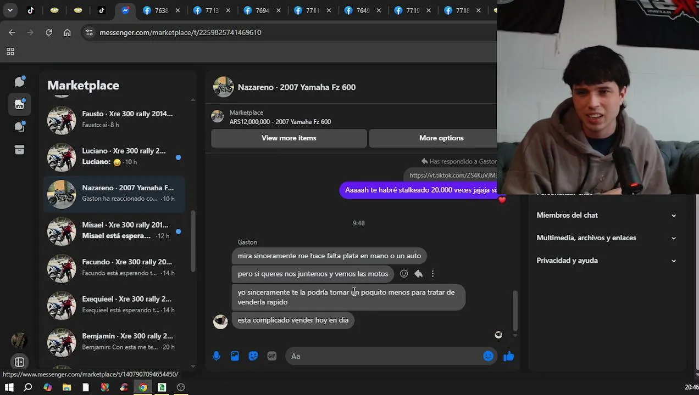
Task: Open Gaston's avatar beside last message
Action: (x=220, y=321)
